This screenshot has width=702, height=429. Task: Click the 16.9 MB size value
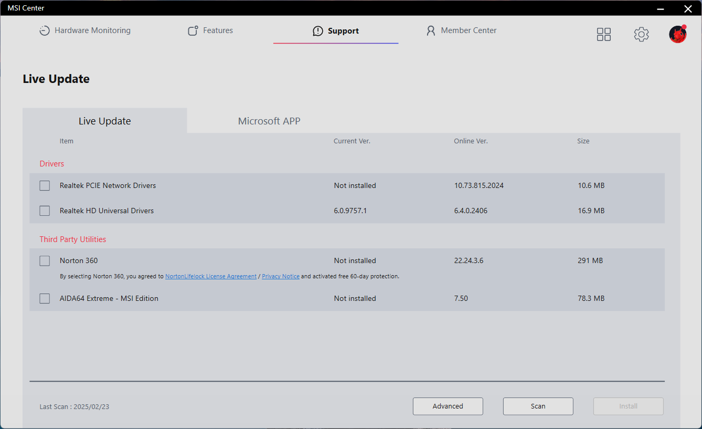591,211
